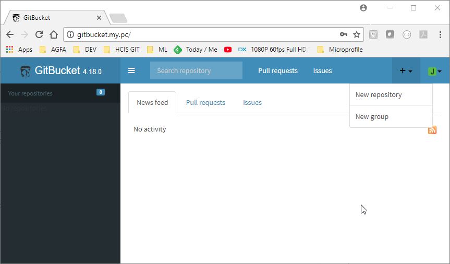Choose New group from the menu

372,117
